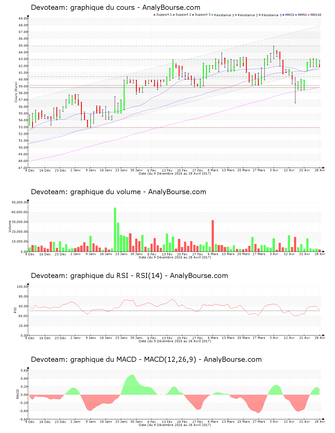Click the Support 1 legend color square

[x=154, y=15]
